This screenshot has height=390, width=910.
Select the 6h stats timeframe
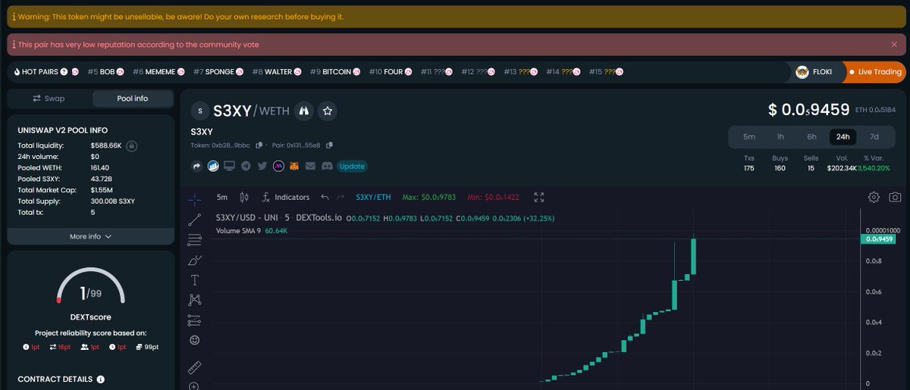(x=811, y=137)
